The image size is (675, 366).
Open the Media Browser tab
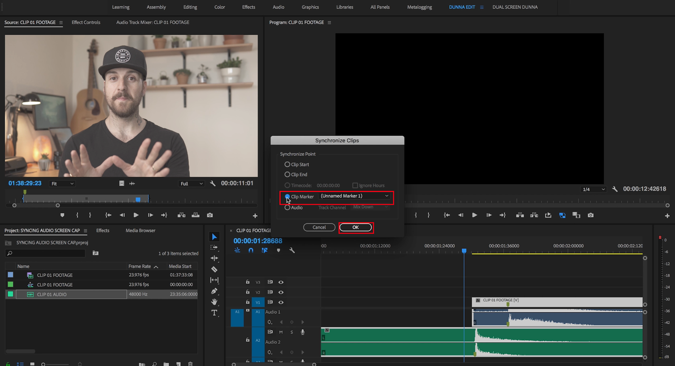pyautogui.click(x=140, y=230)
